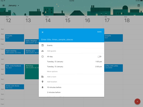The height and width of the screenshot is (107, 143).
Task: Click the clock icon beside All-day
Action: [x=42, y=57]
